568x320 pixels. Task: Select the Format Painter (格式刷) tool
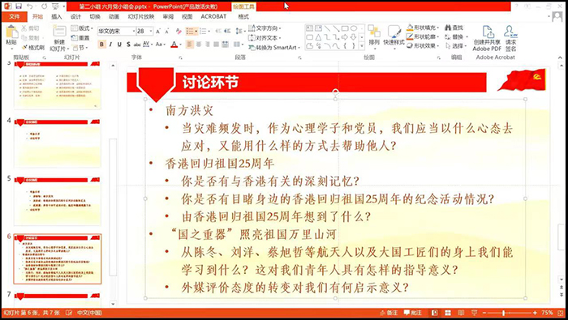click(x=32, y=47)
